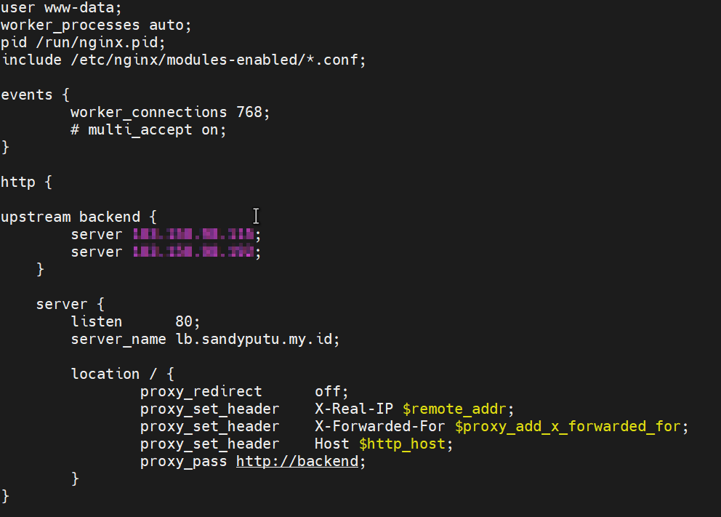
Task: Click the listen 80 directive
Action: 135,321
